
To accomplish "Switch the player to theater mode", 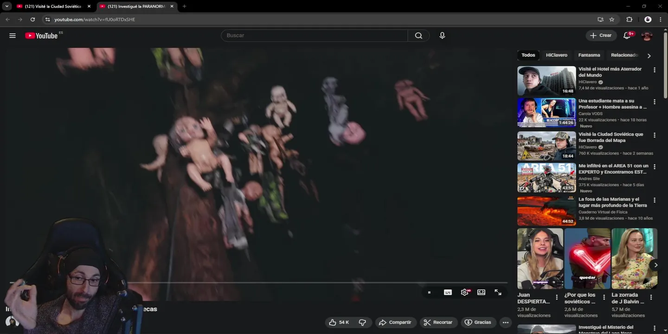I will (x=481, y=292).
